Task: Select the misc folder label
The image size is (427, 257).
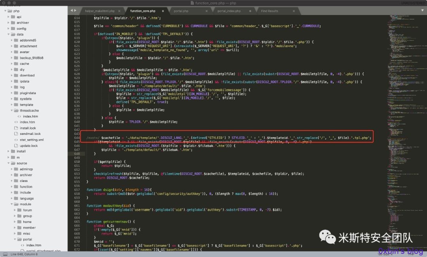Action: 26,234
